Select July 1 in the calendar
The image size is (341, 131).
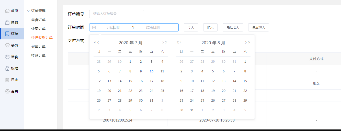(x=130, y=62)
